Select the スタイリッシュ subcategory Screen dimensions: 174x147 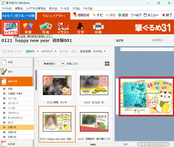tap(17, 113)
